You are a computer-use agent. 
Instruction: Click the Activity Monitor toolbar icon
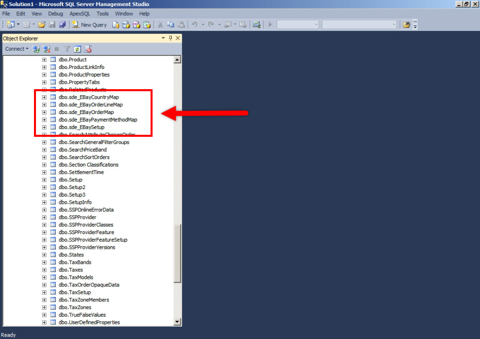256,24
